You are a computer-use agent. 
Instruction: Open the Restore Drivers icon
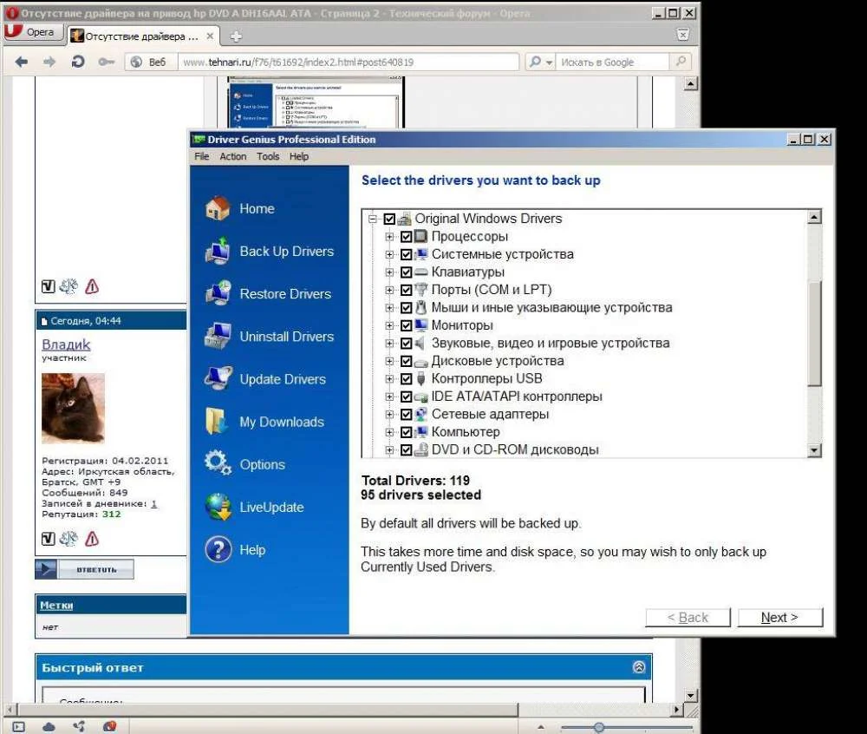(x=218, y=294)
